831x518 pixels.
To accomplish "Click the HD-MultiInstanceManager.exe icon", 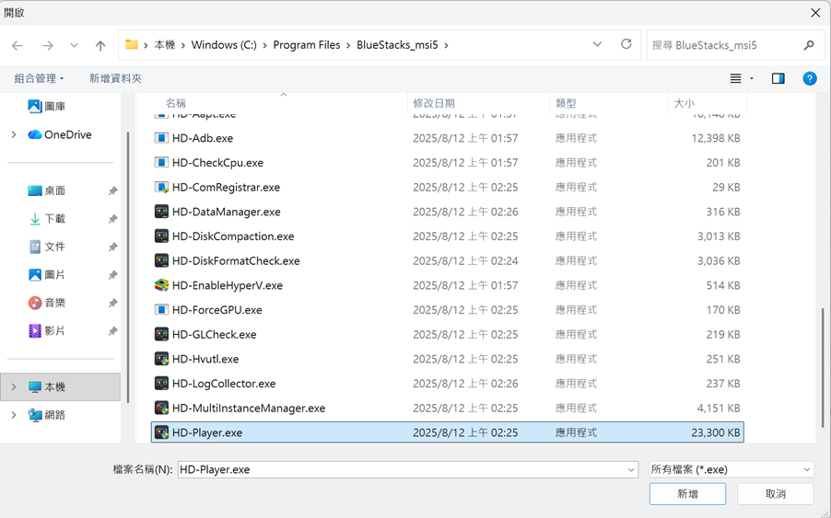I will tap(161, 408).
